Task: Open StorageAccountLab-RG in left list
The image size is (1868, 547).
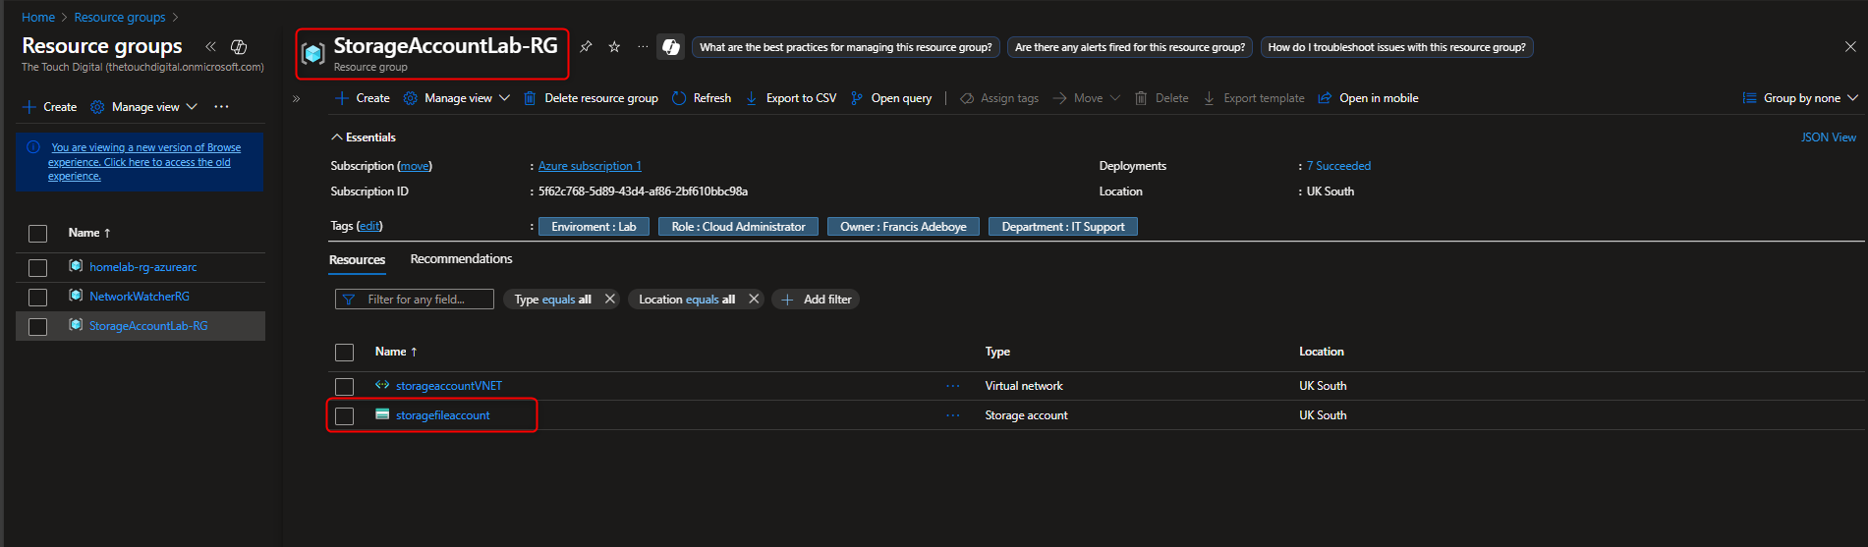Action: point(148,326)
